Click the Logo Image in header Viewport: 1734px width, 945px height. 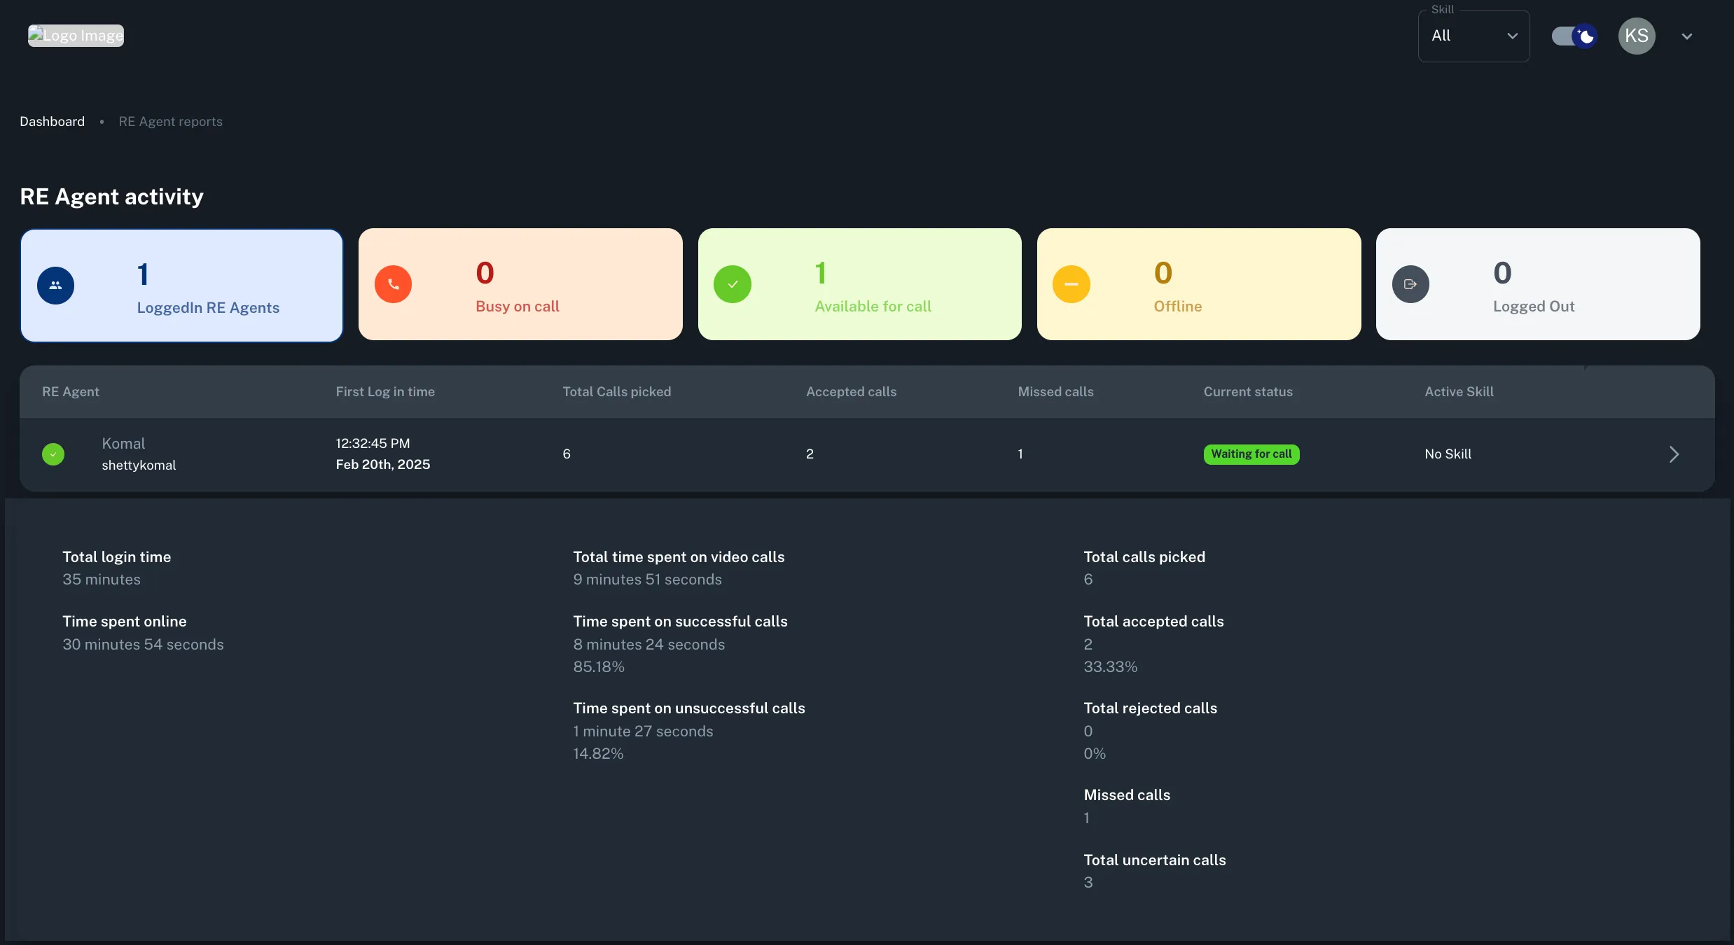click(76, 36)
